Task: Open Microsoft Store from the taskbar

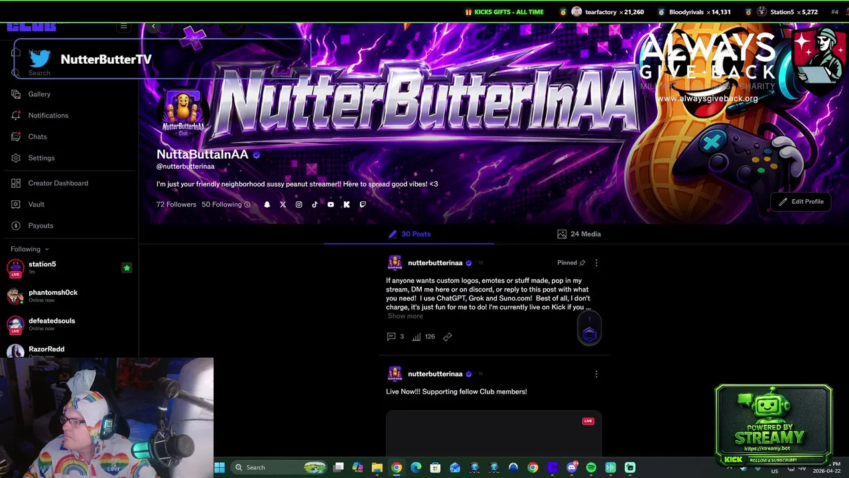Action: click(x=435, y=467)
